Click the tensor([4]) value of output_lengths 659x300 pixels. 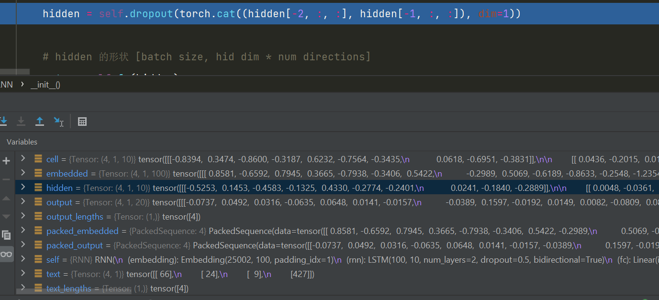click(181, 217)
